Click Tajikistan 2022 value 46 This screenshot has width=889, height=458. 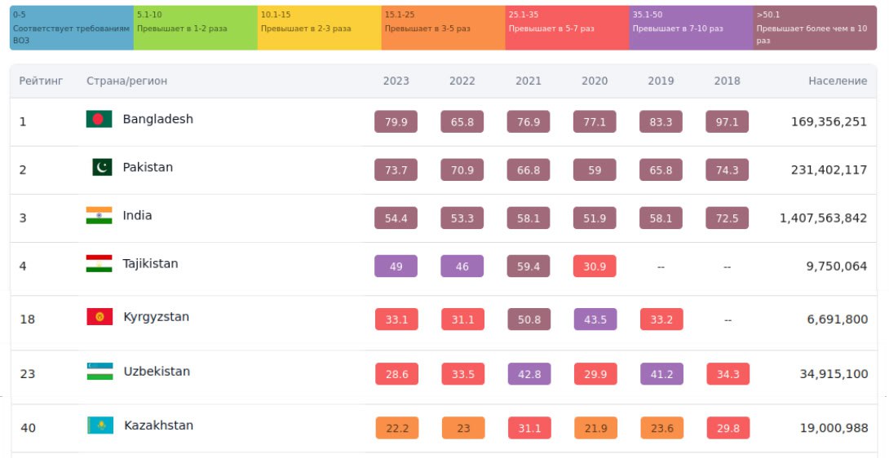click(x=462, y=266)
